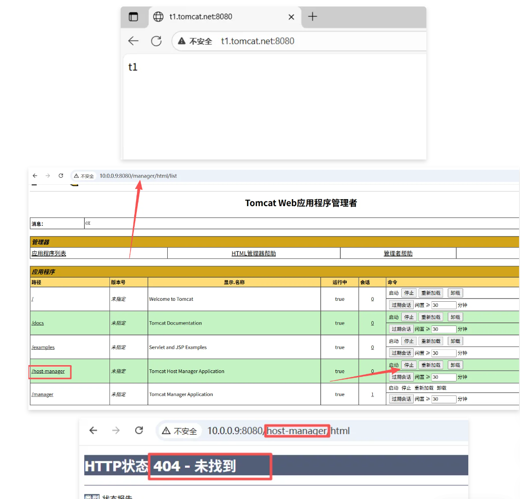
Task: Click the 不安全 warning in the t1.tomcat.net address bar
Action: pyautogui.click(x=195, y=41)
